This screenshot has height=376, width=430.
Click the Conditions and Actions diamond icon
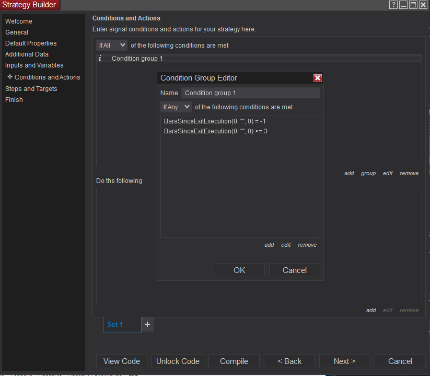pyautogui.click(x=10, y=77)
